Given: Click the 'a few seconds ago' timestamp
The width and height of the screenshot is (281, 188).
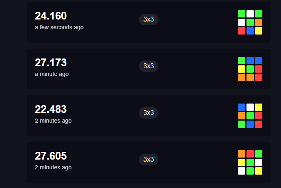Looking at the screenshot, I should [59, 28].
